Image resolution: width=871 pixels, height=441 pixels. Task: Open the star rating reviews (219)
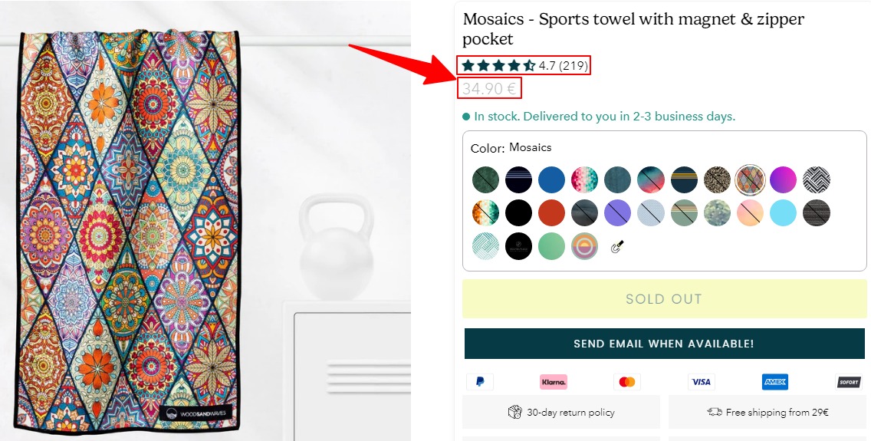[524, 66]
